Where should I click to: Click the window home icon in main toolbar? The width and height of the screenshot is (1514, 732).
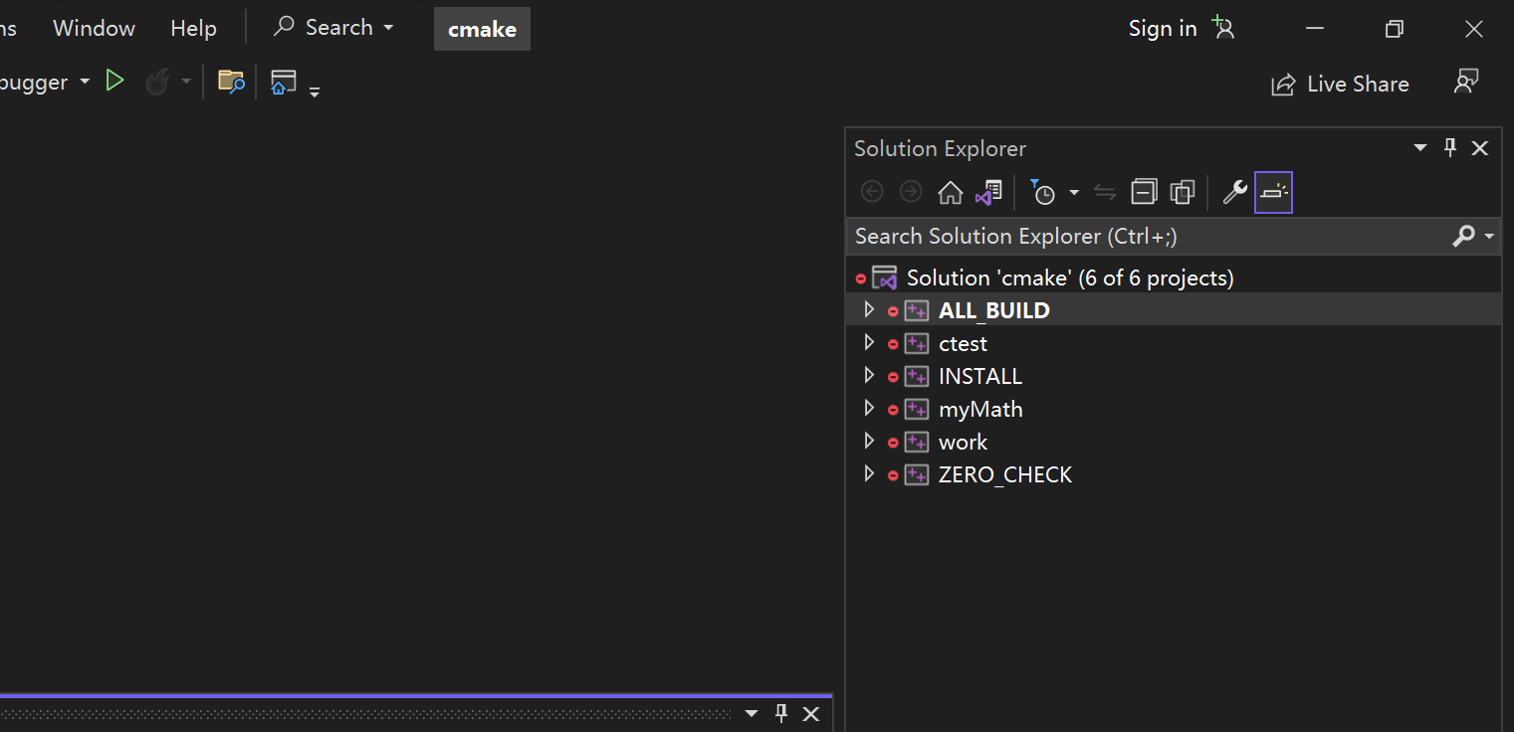(x=284, y=82)
